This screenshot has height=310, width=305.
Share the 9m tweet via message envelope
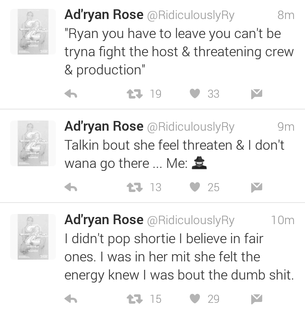tap(257, 187)
